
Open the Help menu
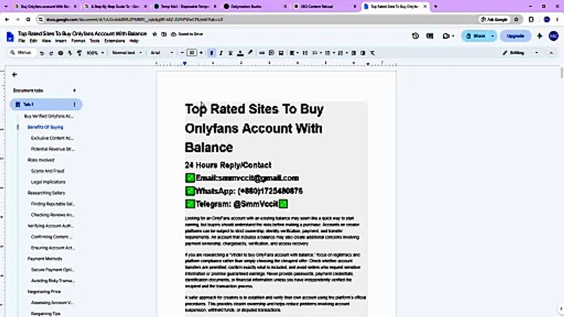click(134, 41)
